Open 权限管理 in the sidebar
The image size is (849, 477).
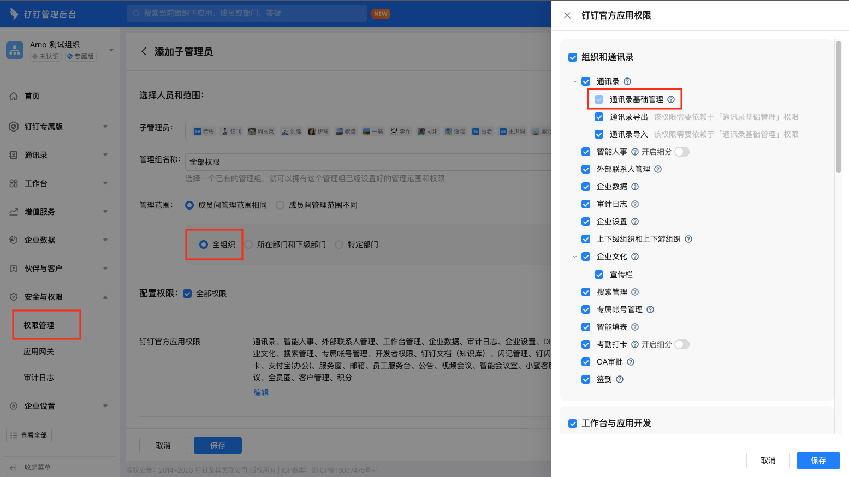39,325
